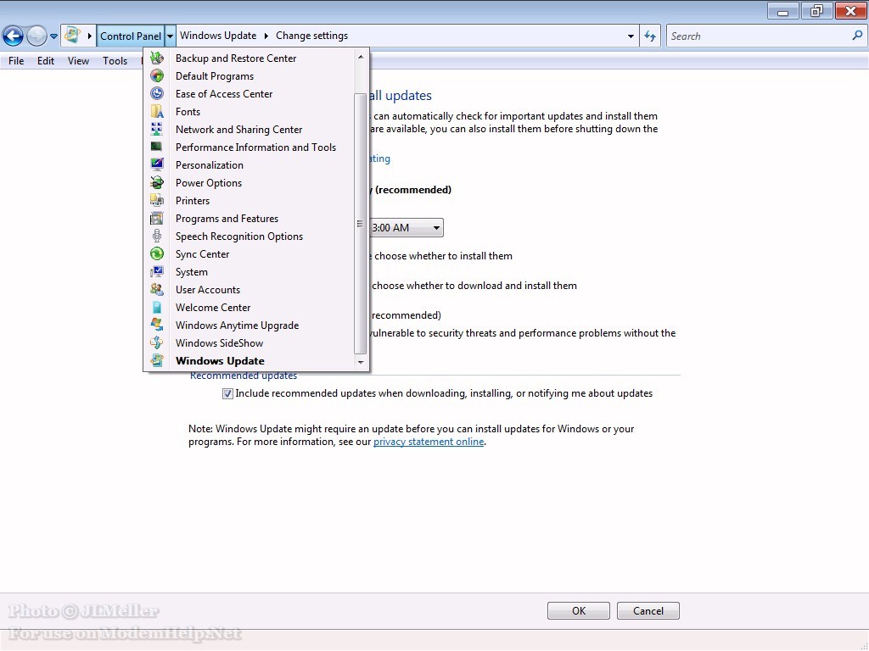Choose Windows SideShow entry
Viewport: 869px width, 651px height.
249,342
